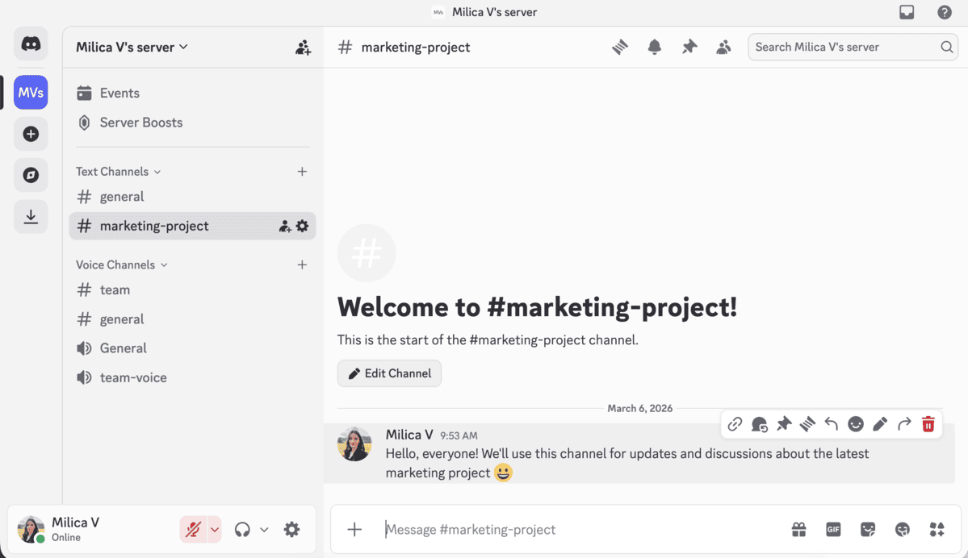Click the Search Milica V's server field

[844, 48]
